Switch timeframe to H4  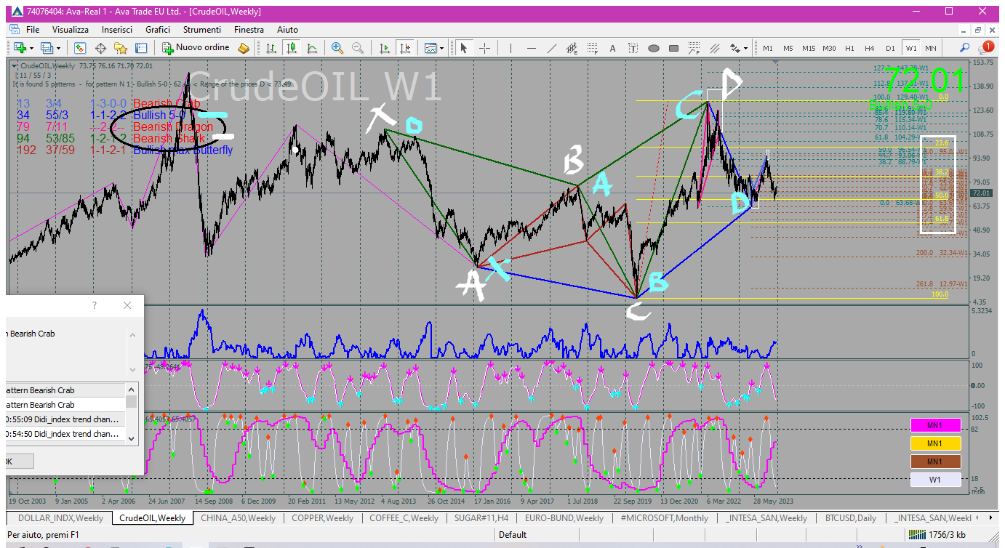coord(870,48)
